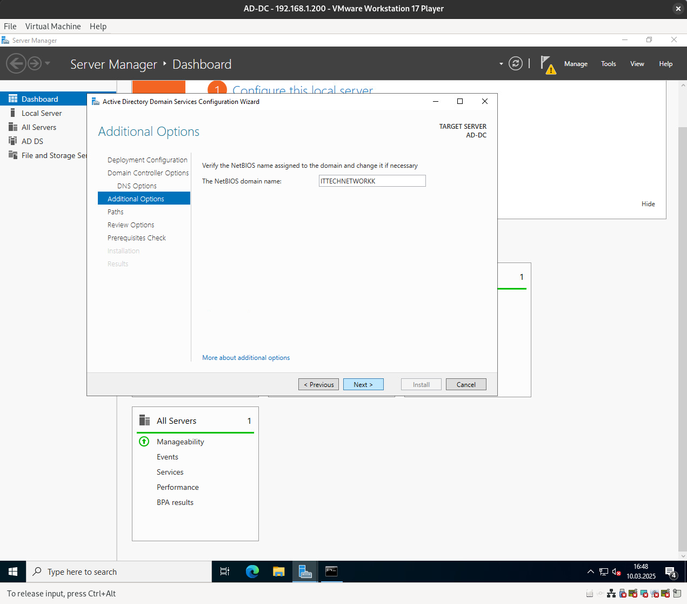687x604 pixels.
Task: Open File Explorer from the taskbar
Action: (278, 572)
